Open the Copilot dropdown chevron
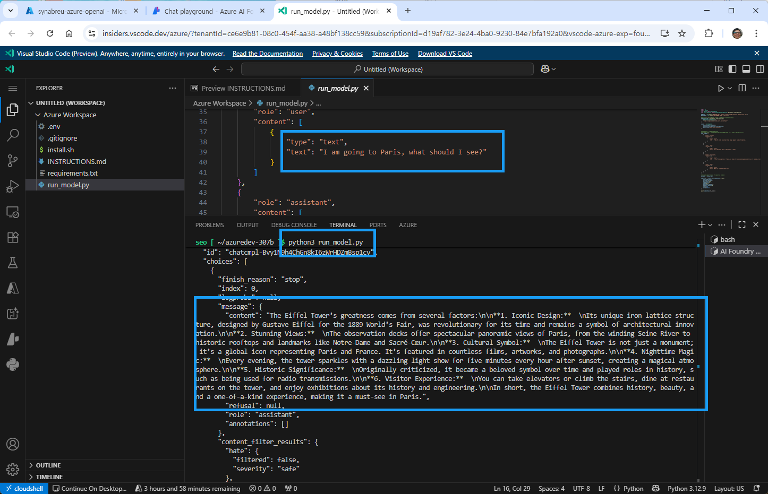This screenshot has width=768, height=494. [x=554, y=69]
